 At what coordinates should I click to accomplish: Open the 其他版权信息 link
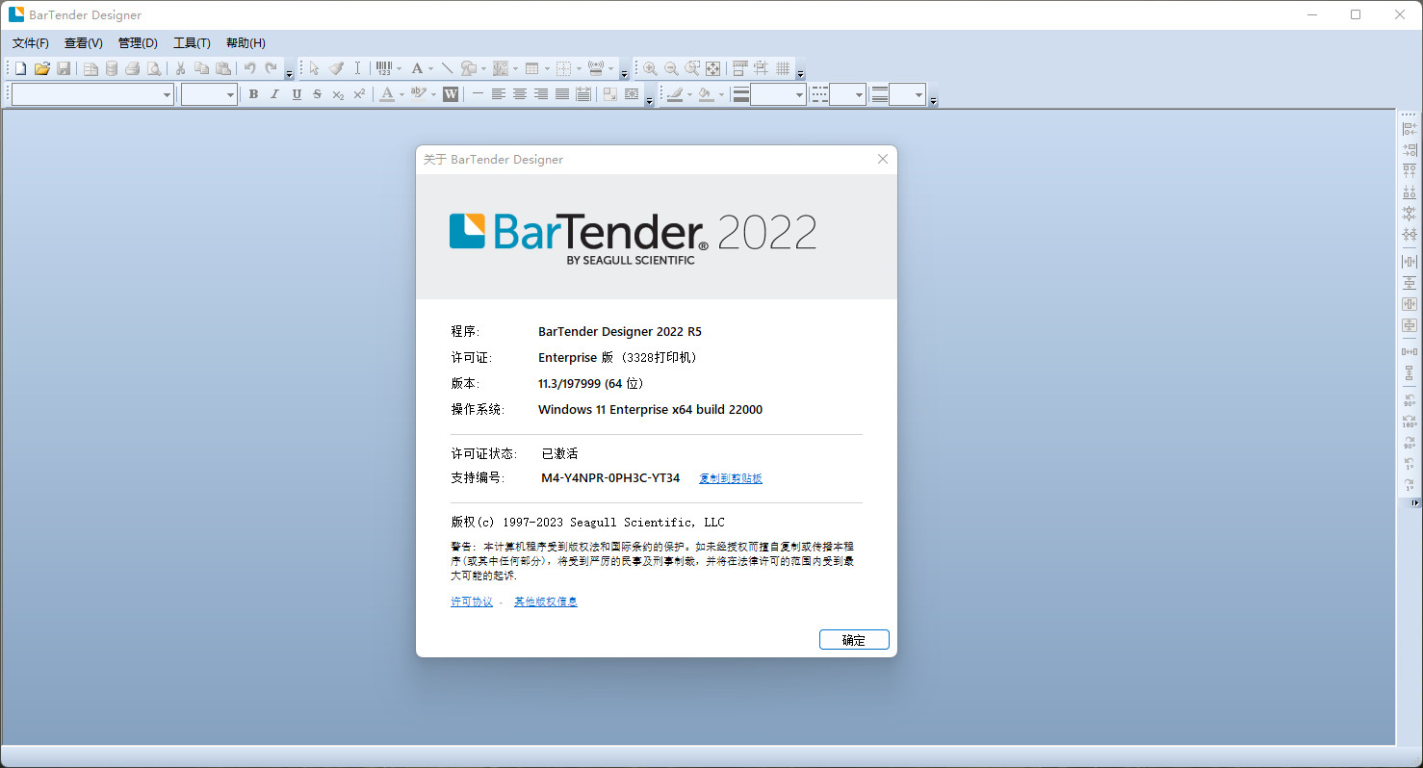point(546,602)
